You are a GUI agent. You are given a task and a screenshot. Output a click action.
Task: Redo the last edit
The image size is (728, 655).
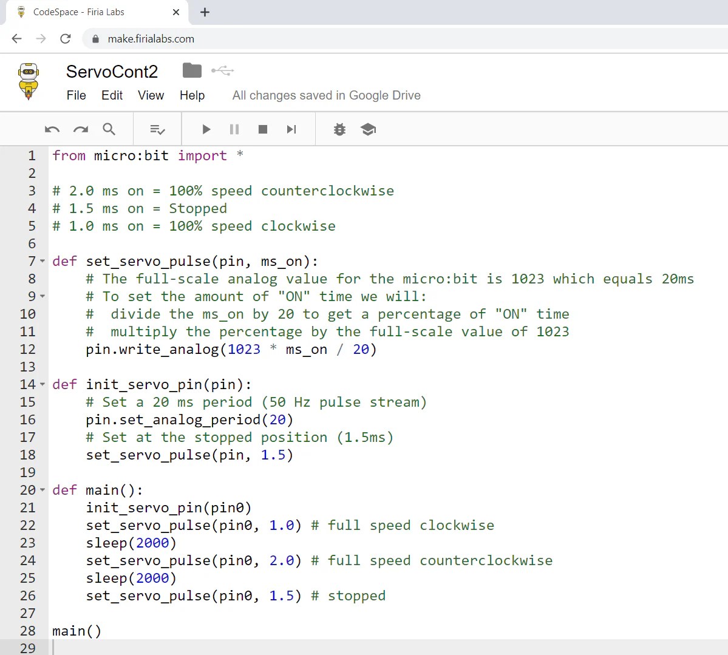click(80, 129)
